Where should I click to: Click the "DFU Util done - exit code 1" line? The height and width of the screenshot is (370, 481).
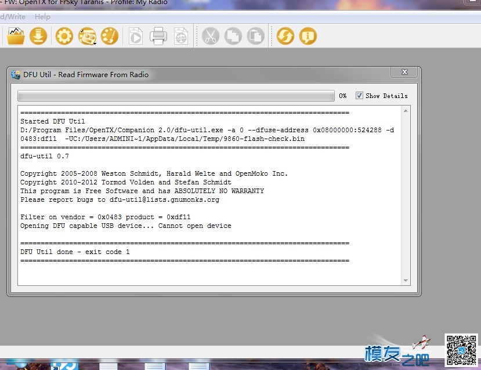point(75,252)
